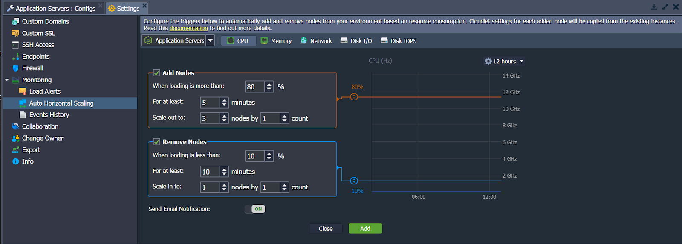682x244 pixels.
Task: Select the Monitoring chart icon
Action: pos(15,80)
